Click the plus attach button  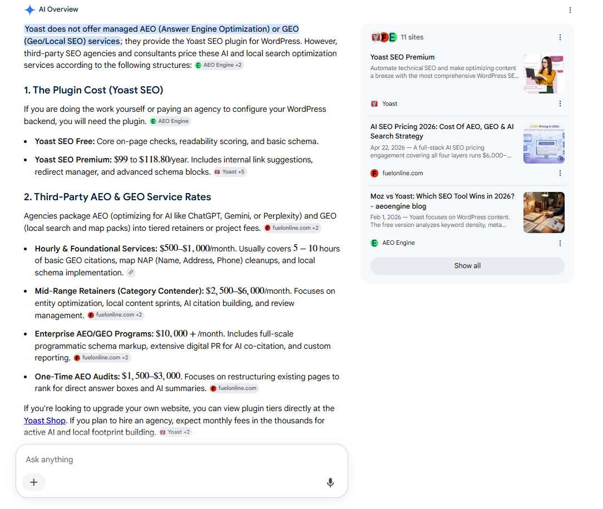click(x=34, y=482)
